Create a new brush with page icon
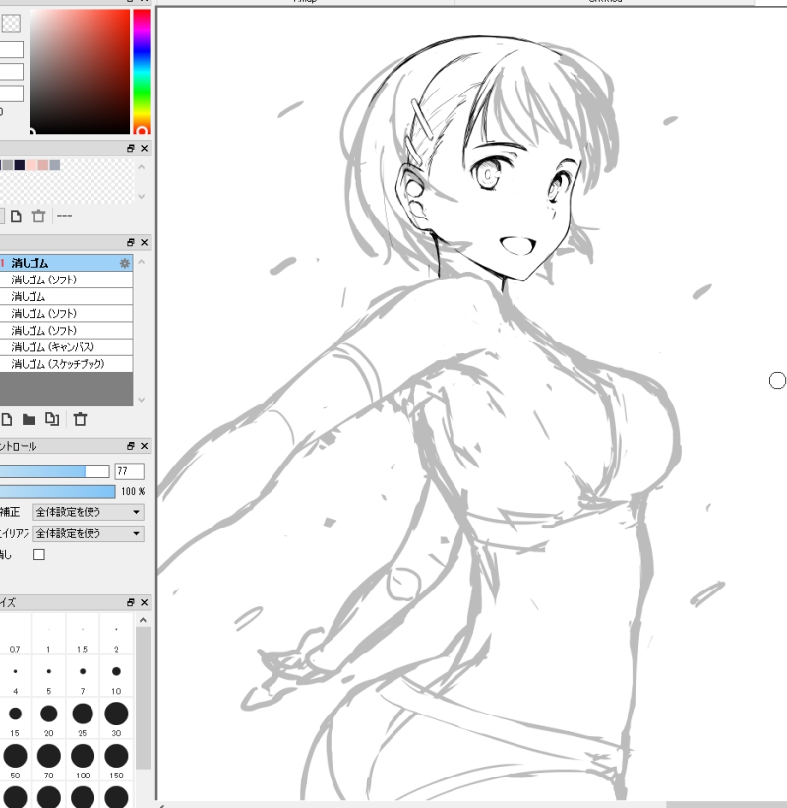The width and height of the screenshot is (787, 808). (7, 419)
